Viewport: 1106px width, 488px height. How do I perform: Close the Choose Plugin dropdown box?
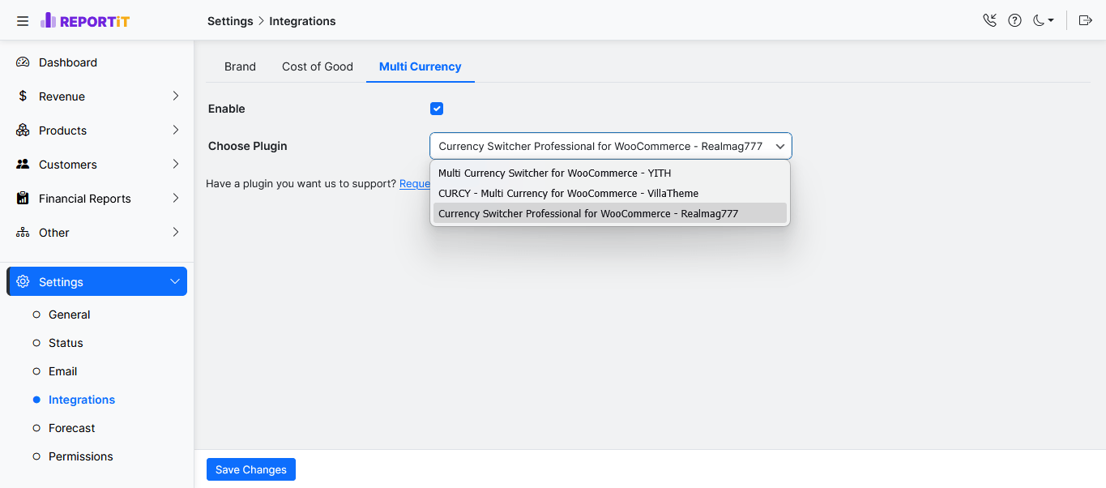pos(611,146)
